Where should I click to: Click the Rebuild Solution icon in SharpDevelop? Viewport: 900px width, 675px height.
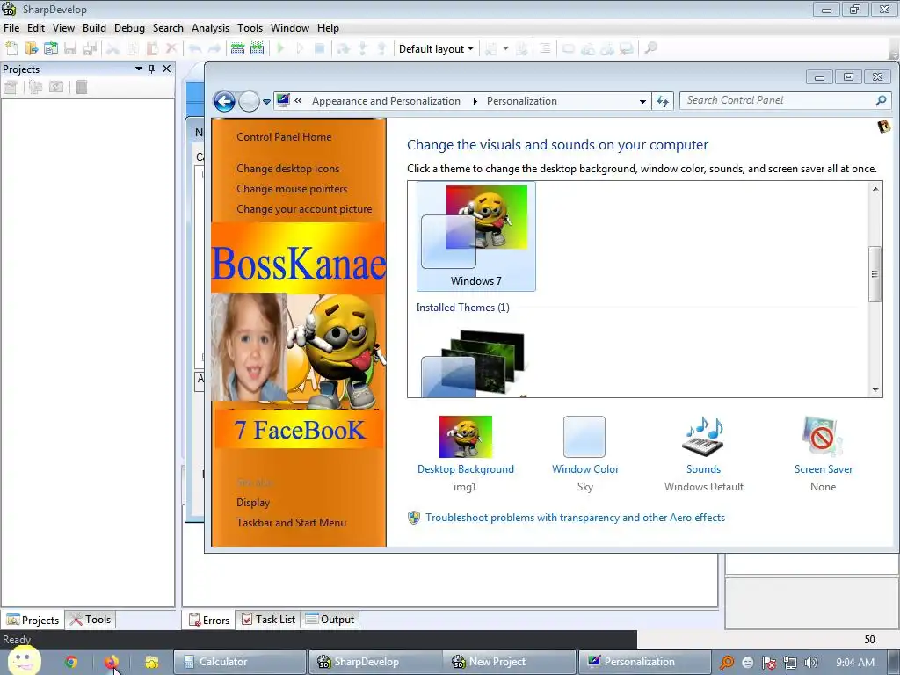pos(258,49)
